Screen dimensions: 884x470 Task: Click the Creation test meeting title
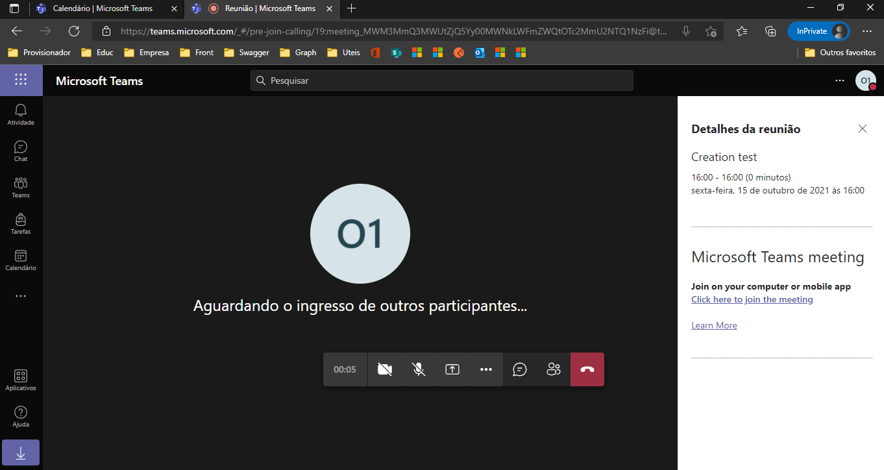[724, 157]
